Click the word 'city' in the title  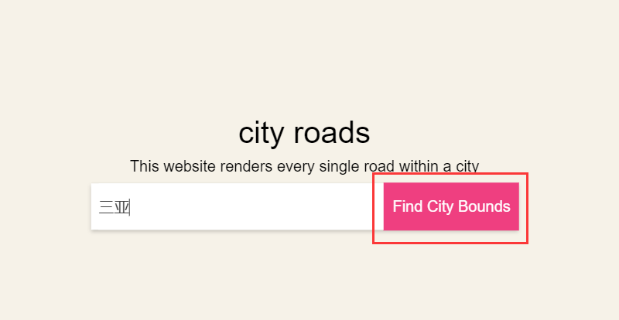point(261,134)
